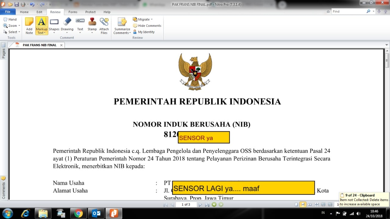Viewport: 390px width, 219px height.
Task: Launch Internet Explorer from taskbar
Action: click(x=26, y=213)
